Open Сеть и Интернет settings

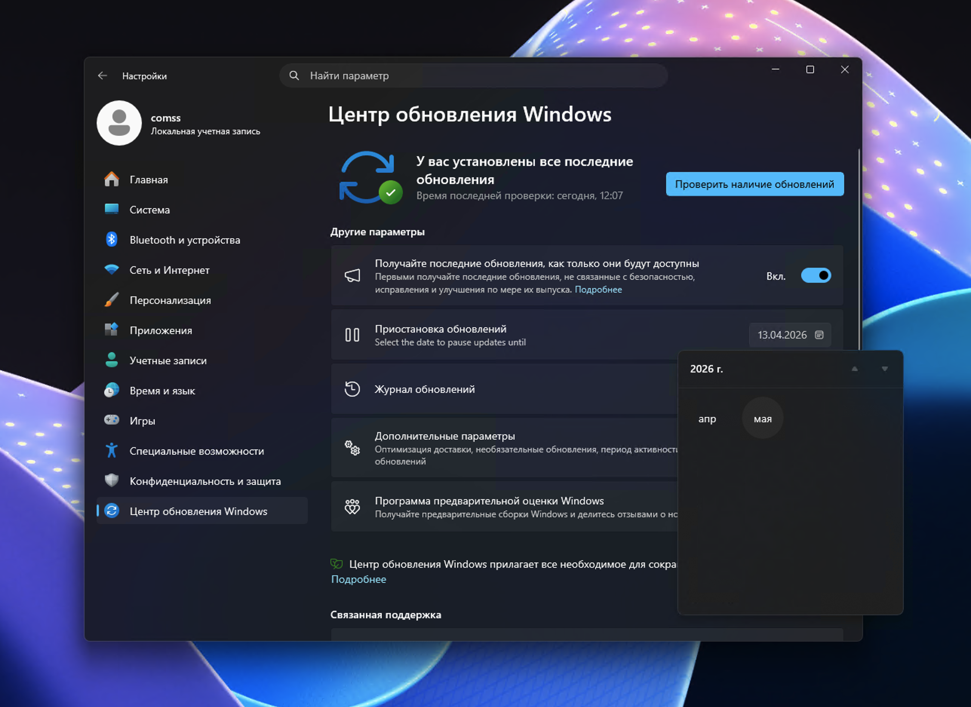click(169, 270)
